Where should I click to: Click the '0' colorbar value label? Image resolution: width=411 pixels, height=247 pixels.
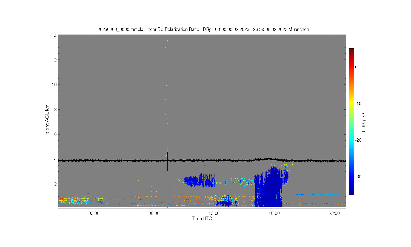pyautogui.click(x=356, y=67)
